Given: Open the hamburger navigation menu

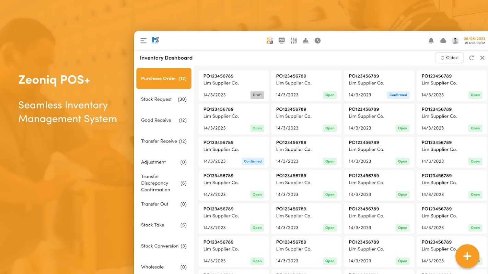Looking at the screenshot, I should tap(143, 41).
